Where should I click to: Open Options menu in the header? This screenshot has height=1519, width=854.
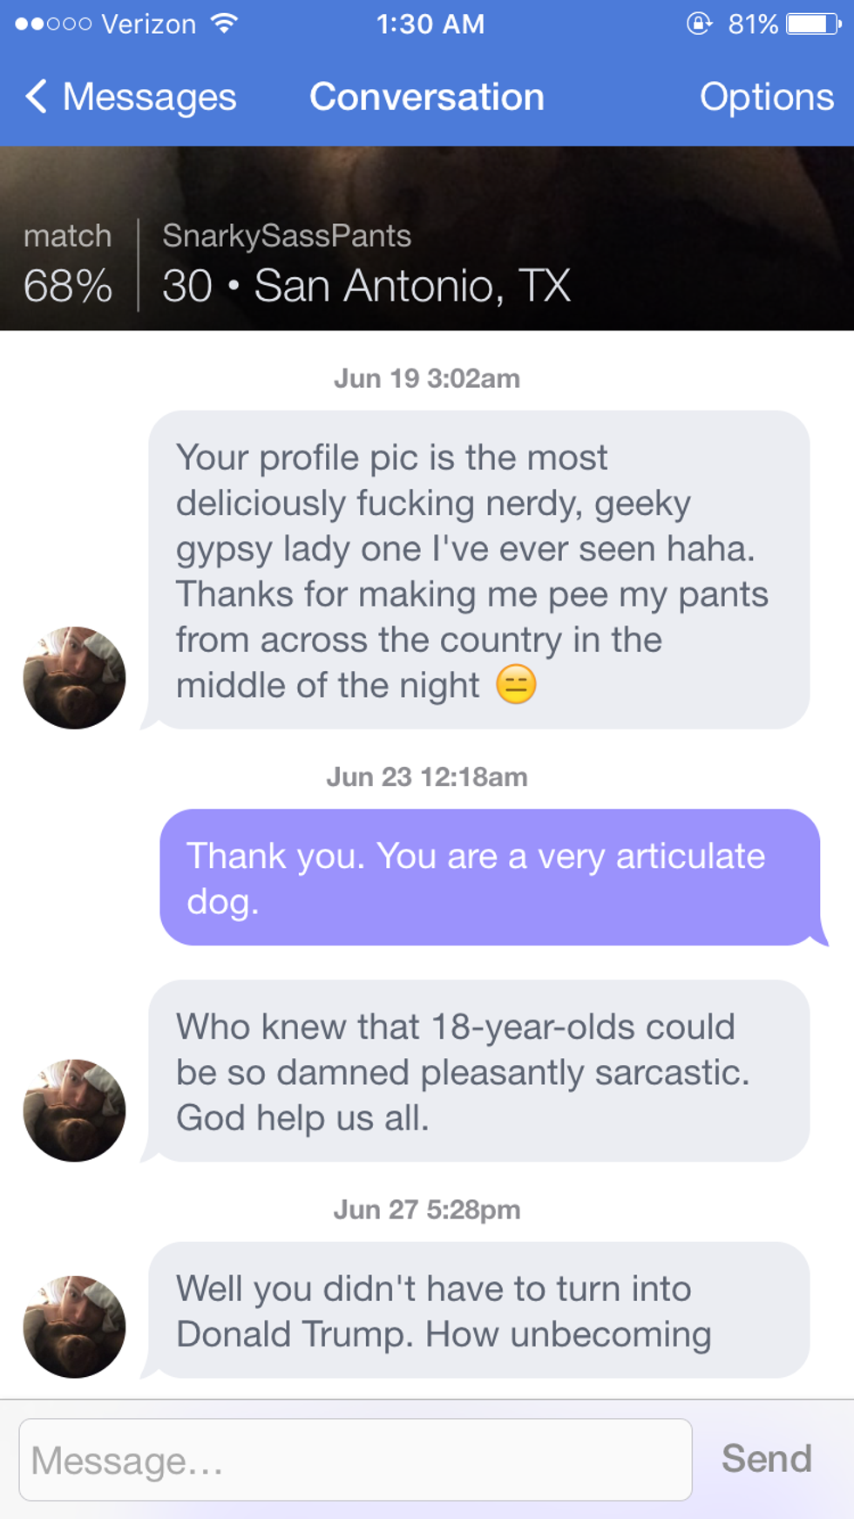click(x=766, y=97)
